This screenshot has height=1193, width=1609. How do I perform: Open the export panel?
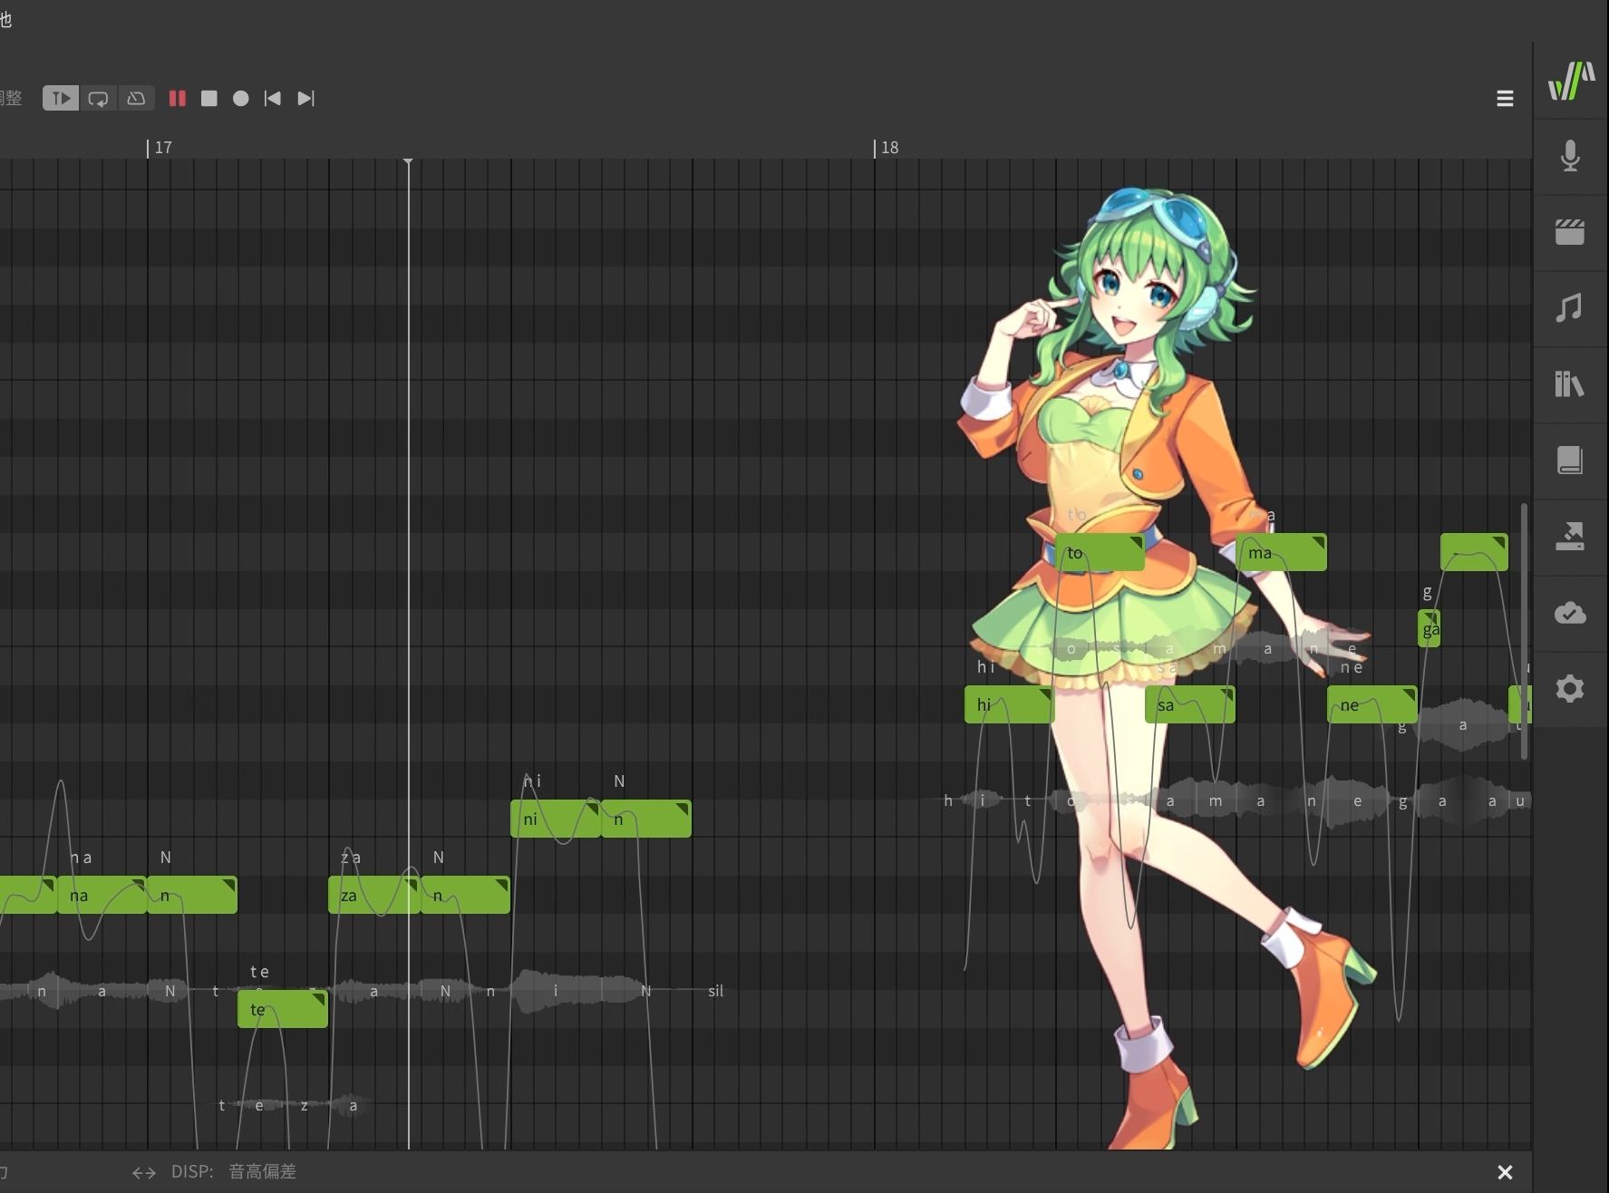1571,536
